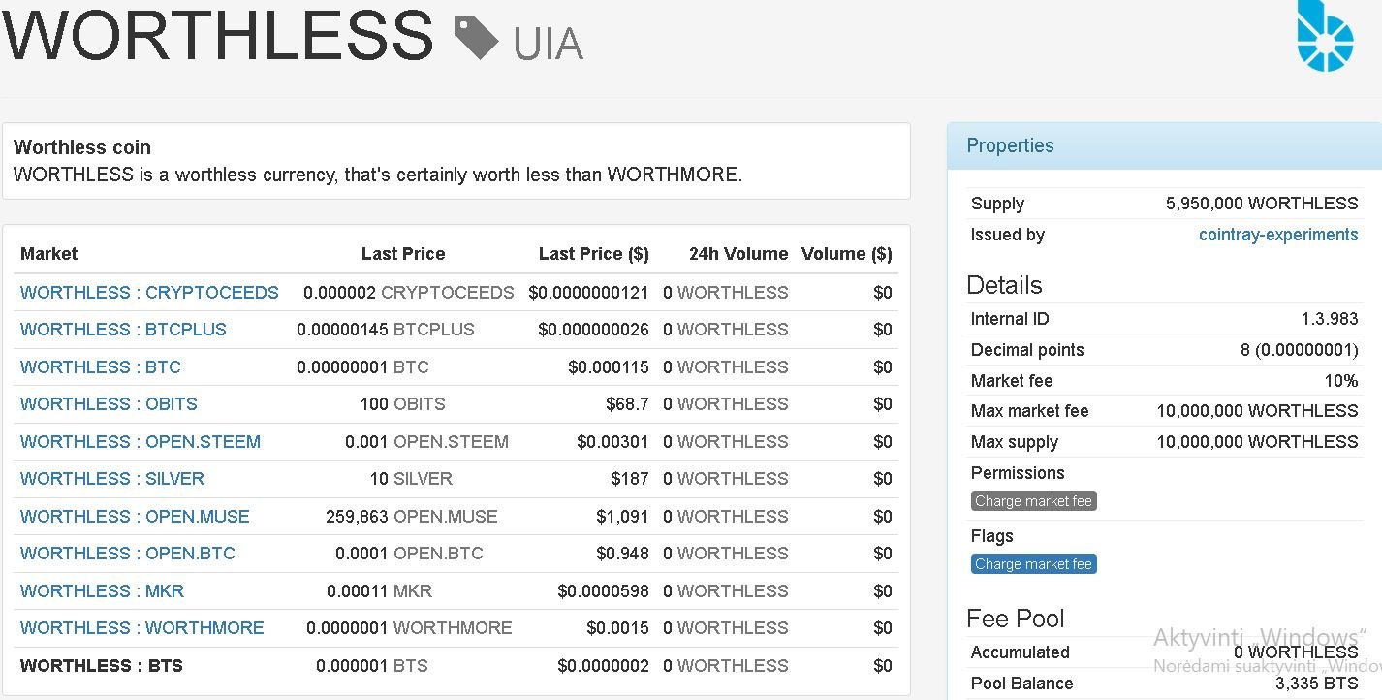Visit issuer cointray-experiments account
This screenshot has height=700, width=1382.
1278,235
